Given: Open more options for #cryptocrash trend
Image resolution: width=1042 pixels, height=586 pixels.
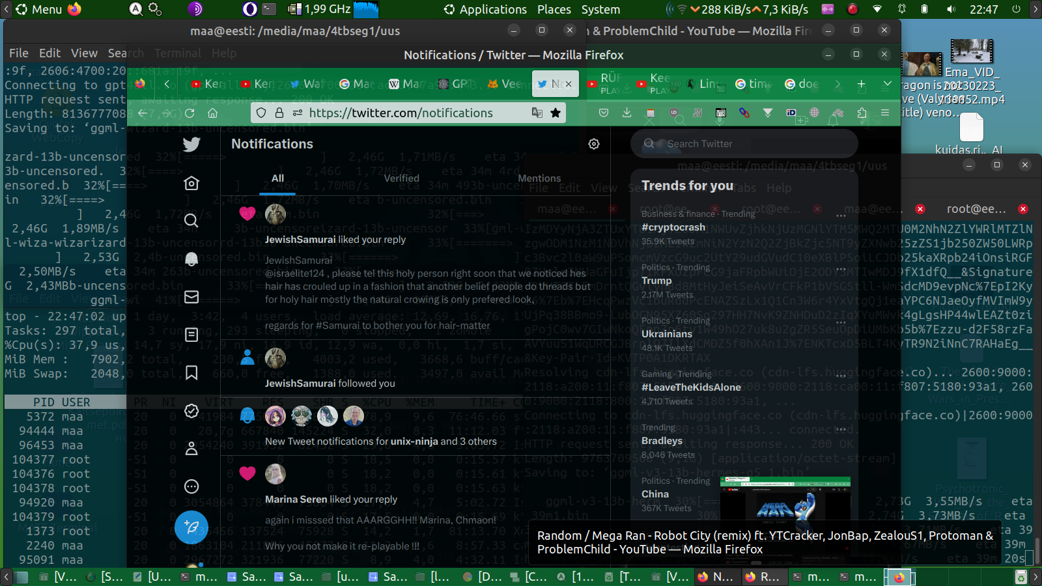Looking at the screenshot, I should 841,215.
